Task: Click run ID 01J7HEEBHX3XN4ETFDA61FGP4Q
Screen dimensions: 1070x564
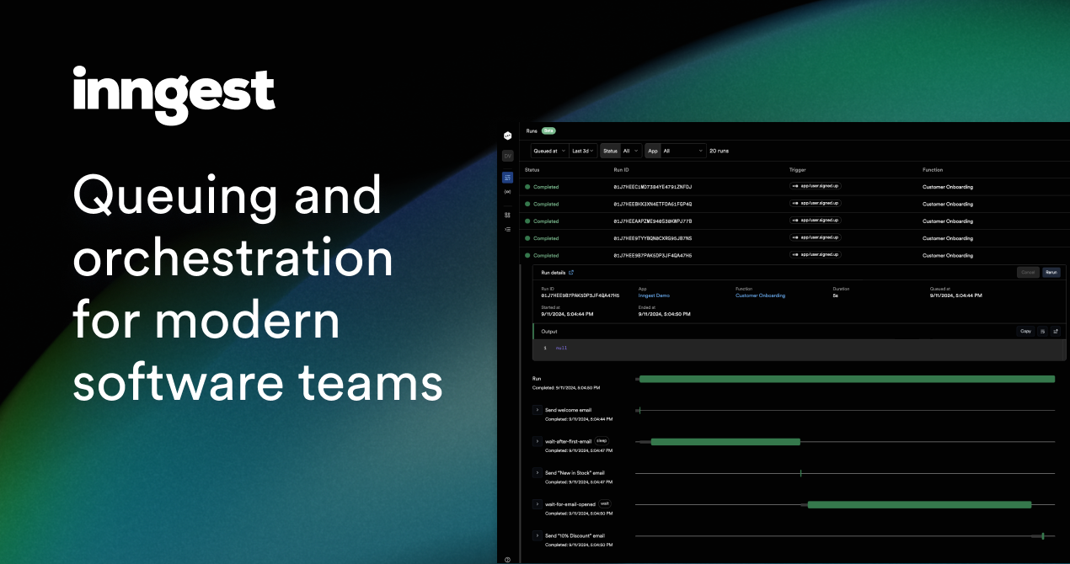Action: click(x=652, y=204)
